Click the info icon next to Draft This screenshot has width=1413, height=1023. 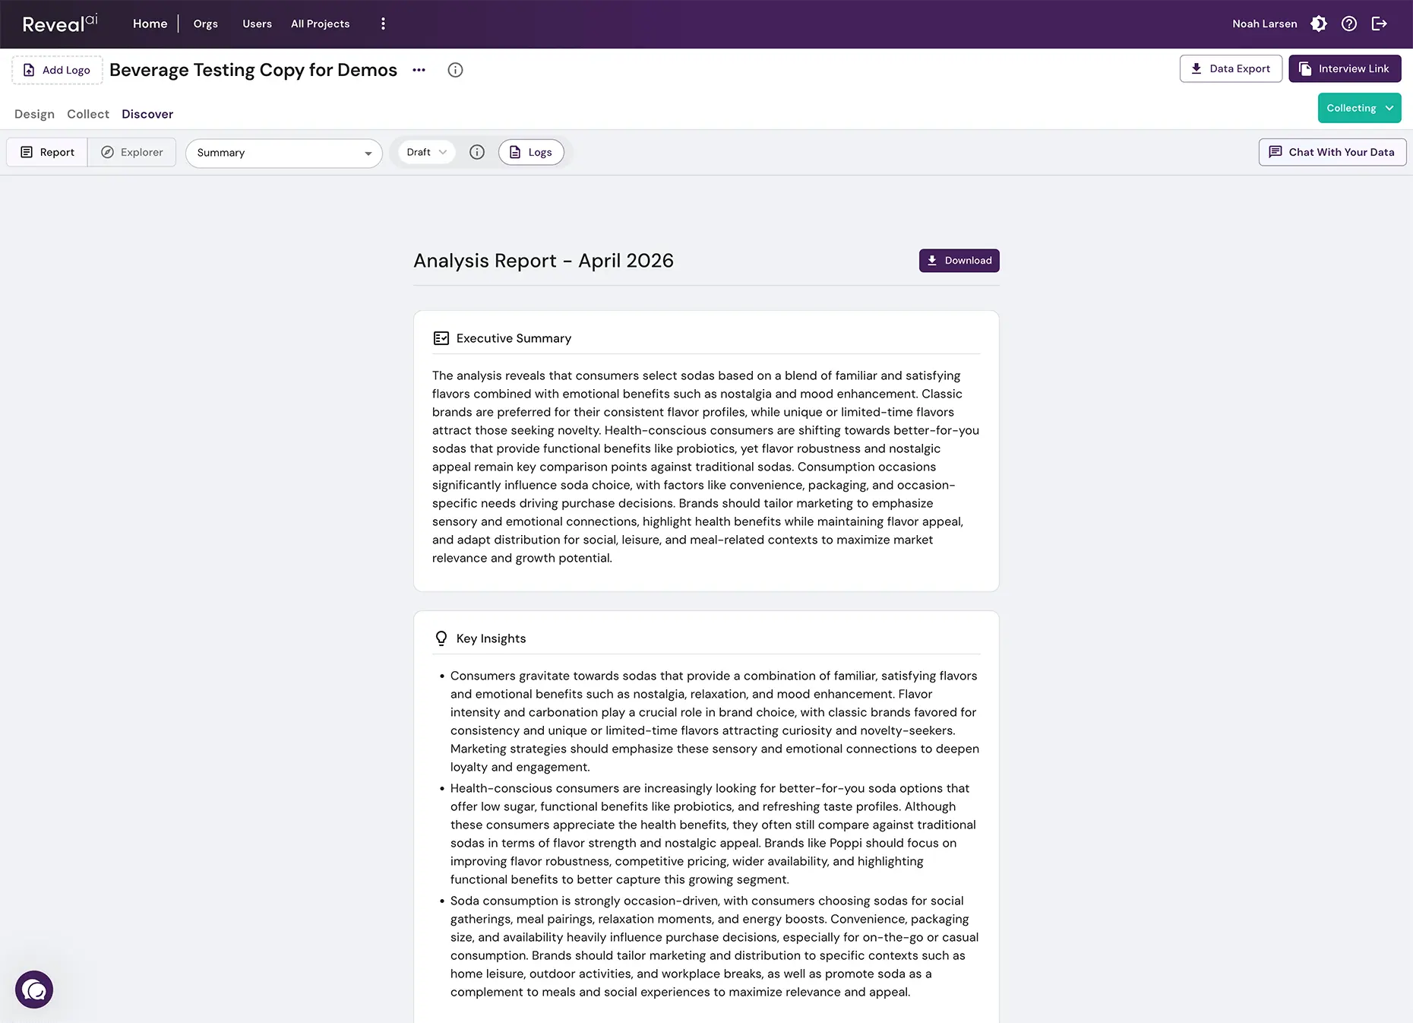pos(477,152)
